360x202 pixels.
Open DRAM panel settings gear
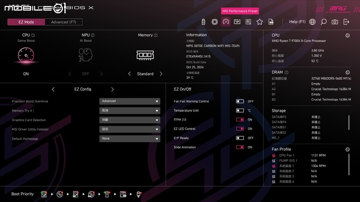tap(348, 72)
